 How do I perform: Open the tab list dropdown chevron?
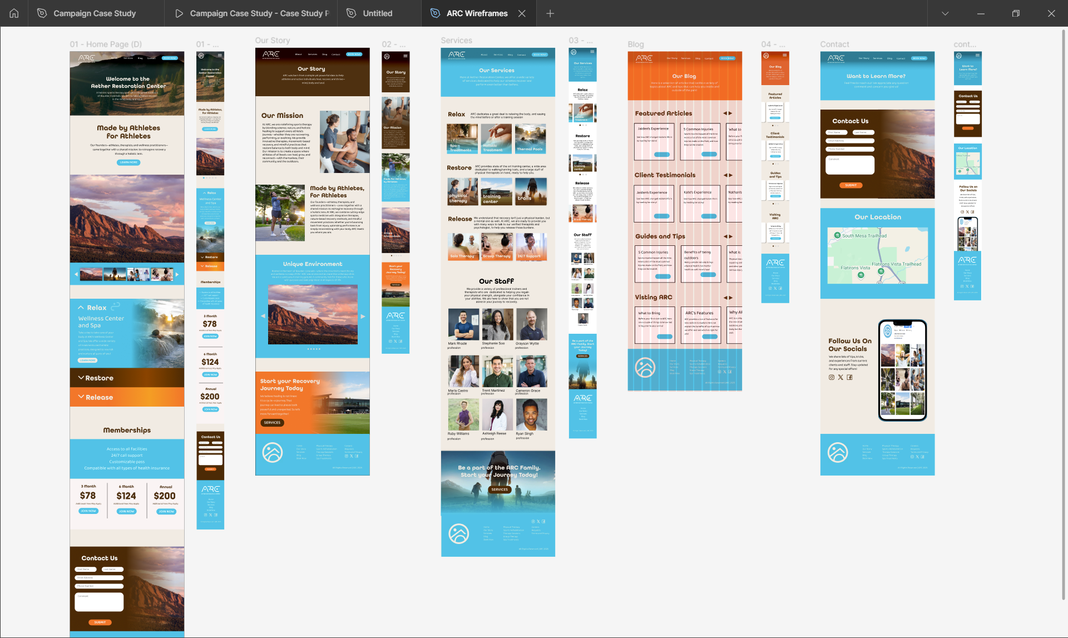[x=945, y=13]
